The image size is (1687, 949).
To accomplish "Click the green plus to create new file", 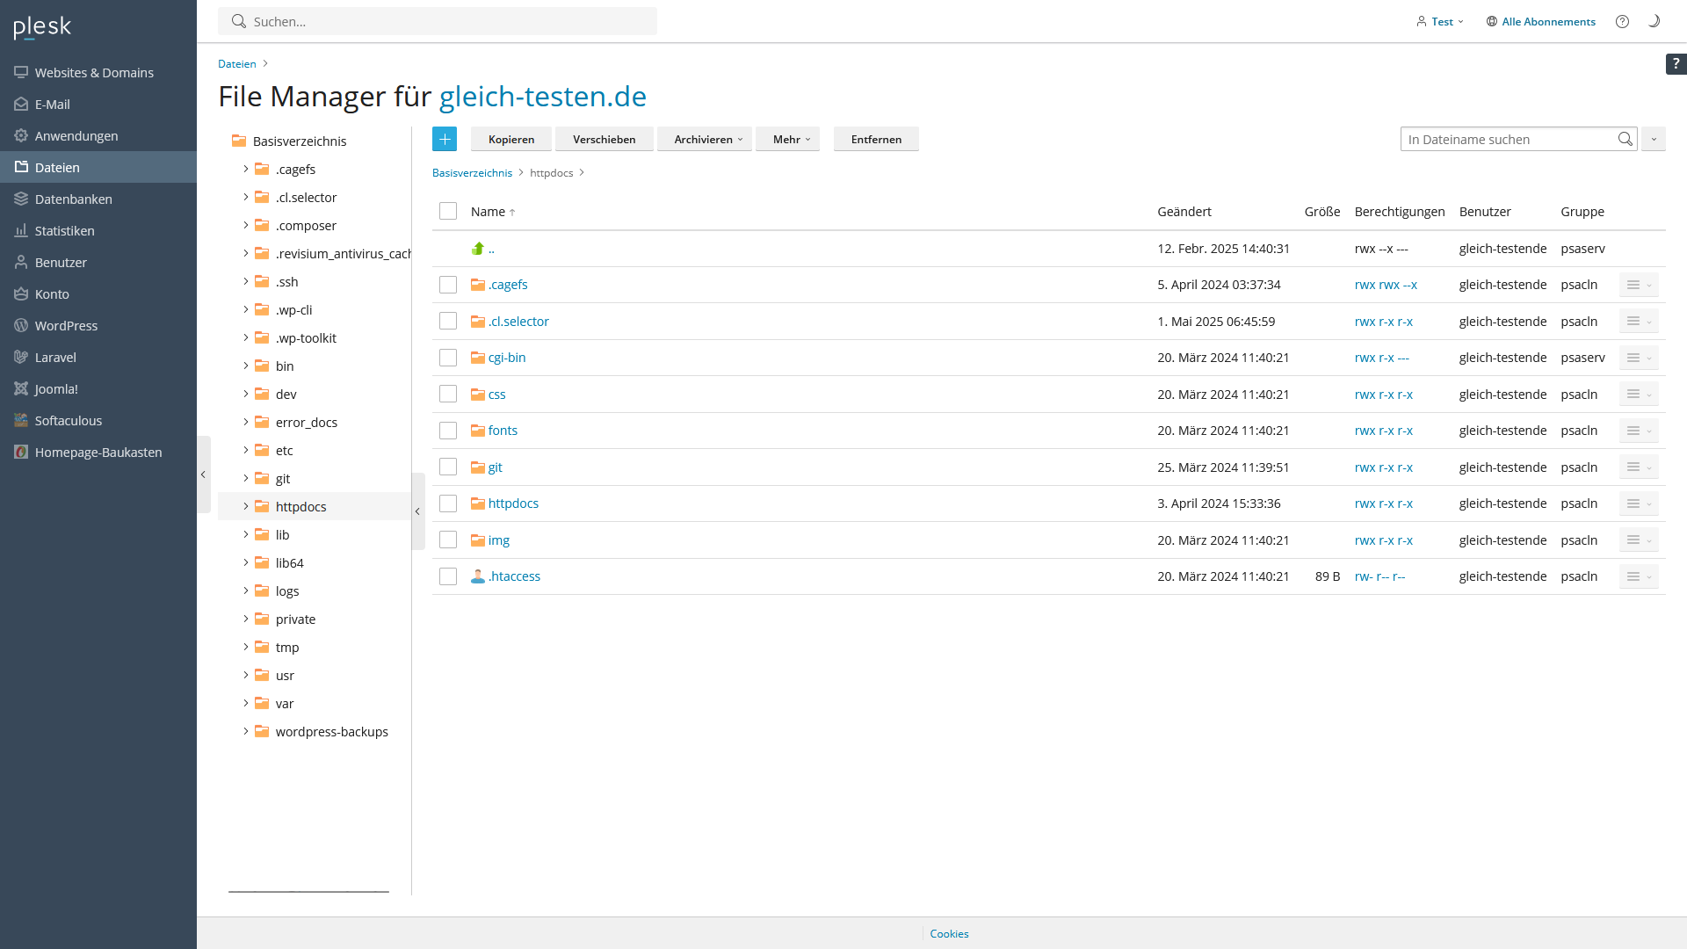I will click(x=445, y=138).
